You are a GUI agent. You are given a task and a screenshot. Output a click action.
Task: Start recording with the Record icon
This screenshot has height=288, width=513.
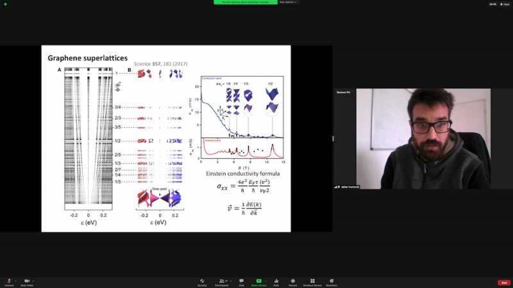point(293,281)
